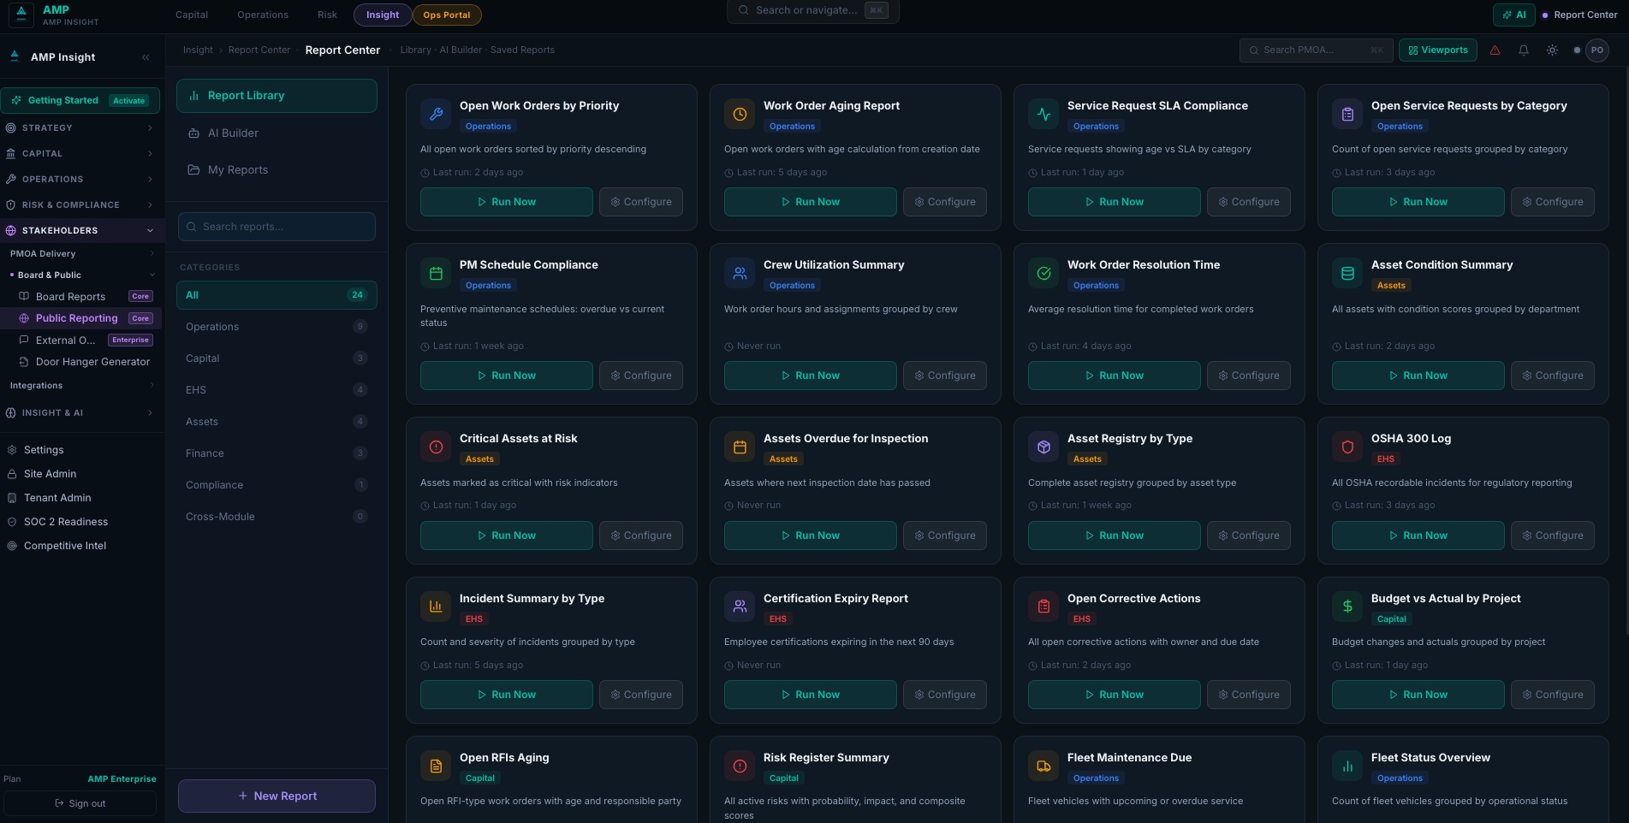Create a New Report
This screenshot has width=1629, height=823.
tap(276, 796)
